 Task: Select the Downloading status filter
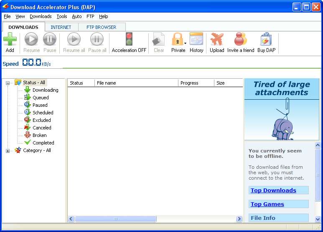point(45,90)
